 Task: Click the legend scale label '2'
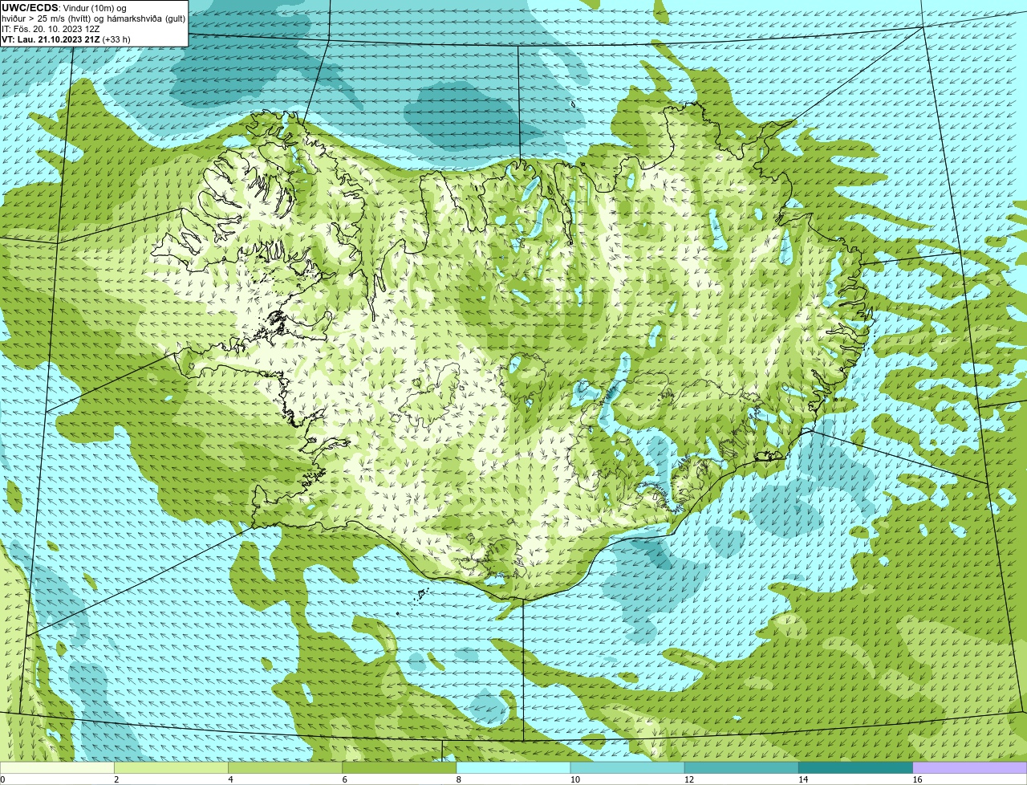pos(116,779)
